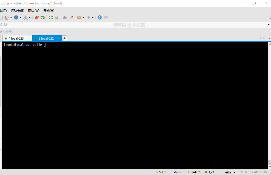Image resolution: width=271 pixels, height=175 pixels.
Task: Click the SSH2 lock status icon
Action: [157, 172]
